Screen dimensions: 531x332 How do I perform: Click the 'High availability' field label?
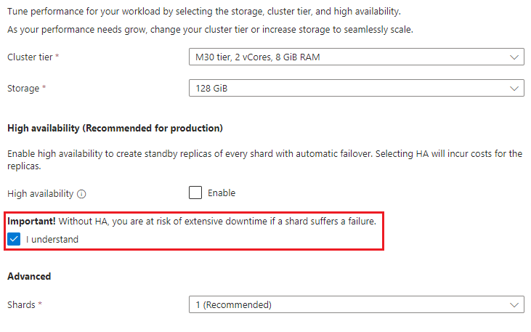click(x=41, y=194)
